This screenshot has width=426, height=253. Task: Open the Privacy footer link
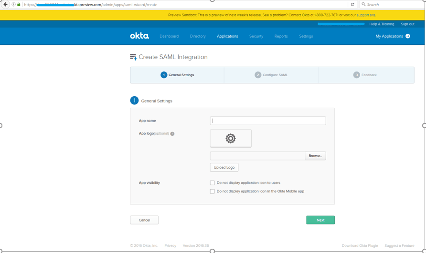coord(170,245)
